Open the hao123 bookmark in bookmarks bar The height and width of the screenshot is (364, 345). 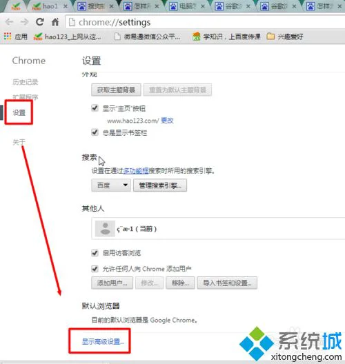[x=68, y=37]
